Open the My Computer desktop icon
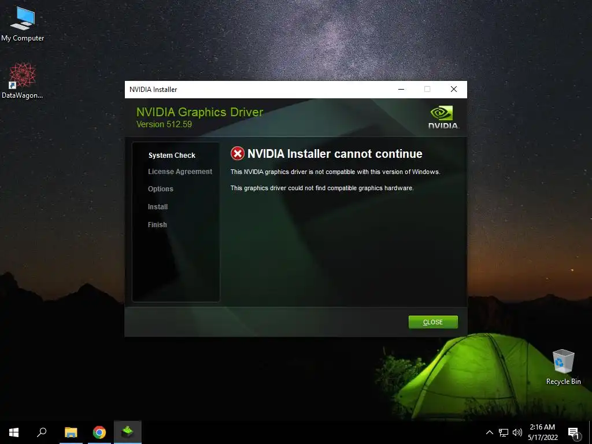The image size is (592, 444). click(23, 24)
